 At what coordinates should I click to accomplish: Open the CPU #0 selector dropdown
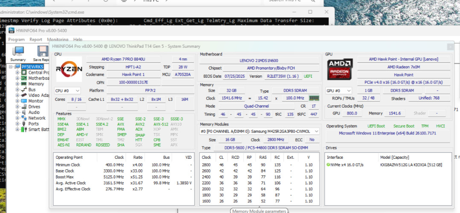(x=67, y=90)
